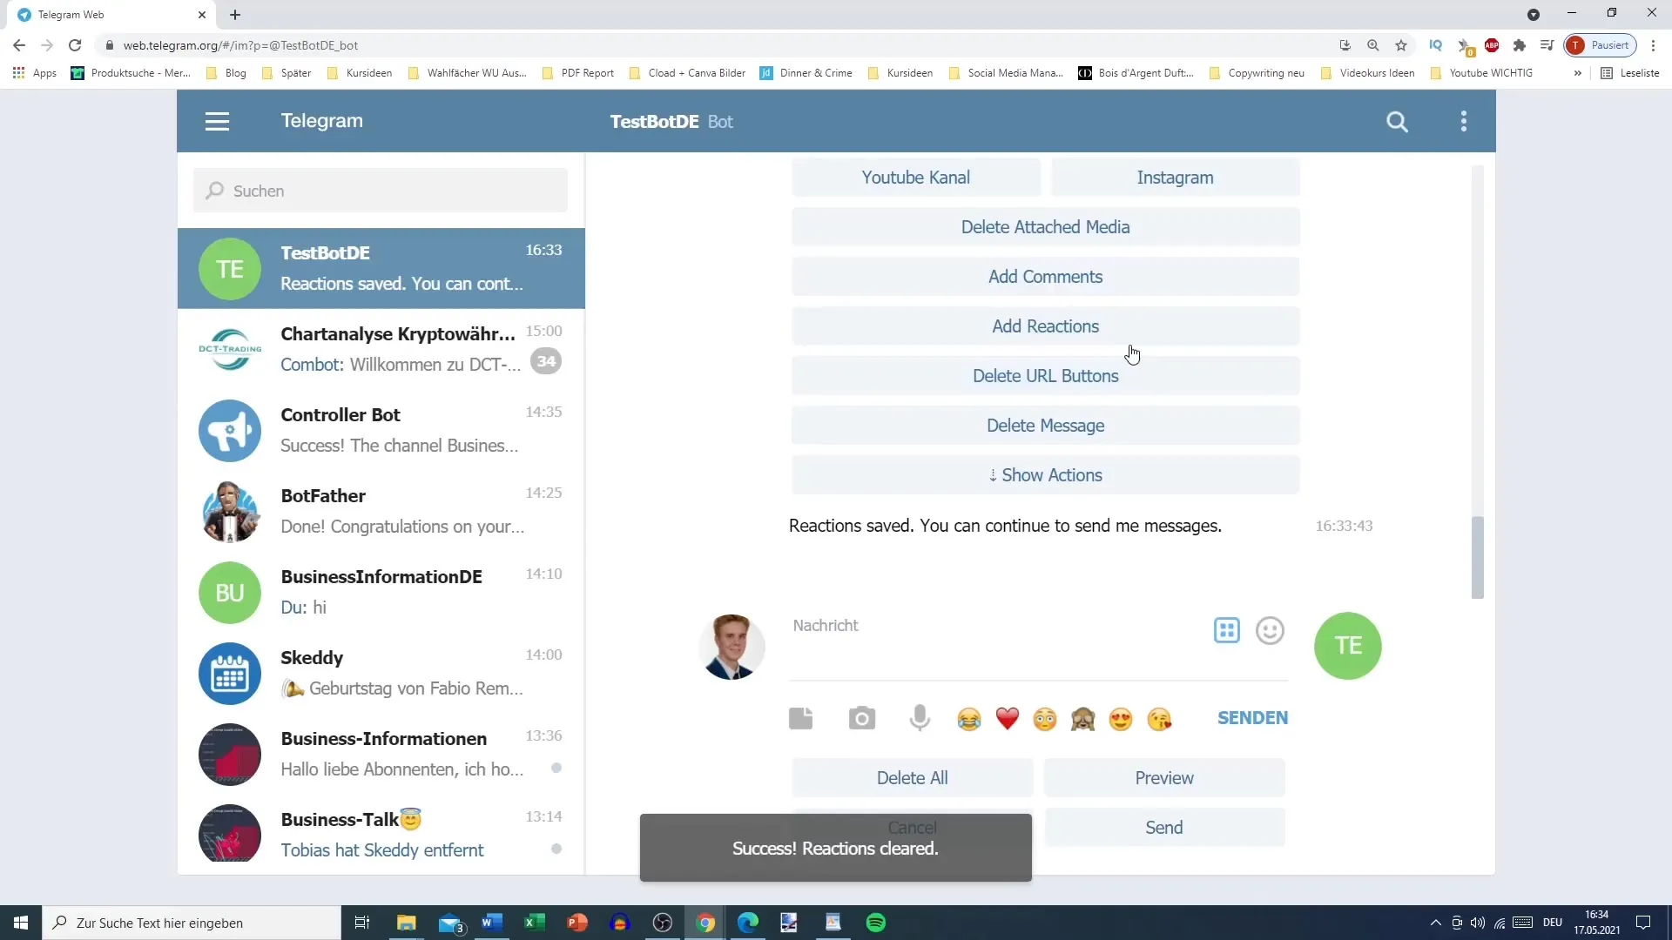Click the heart emoji reaction button
The height and width of the screenshot is (940, 1672).
1008,718
